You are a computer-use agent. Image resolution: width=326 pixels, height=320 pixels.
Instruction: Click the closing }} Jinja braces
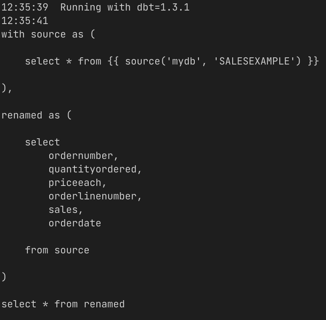tap(313, 62)
